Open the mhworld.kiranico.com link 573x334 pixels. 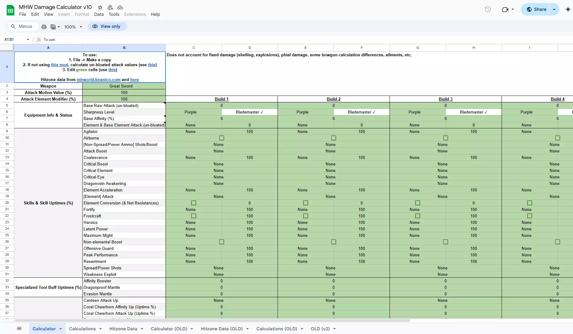pos(98,79)
